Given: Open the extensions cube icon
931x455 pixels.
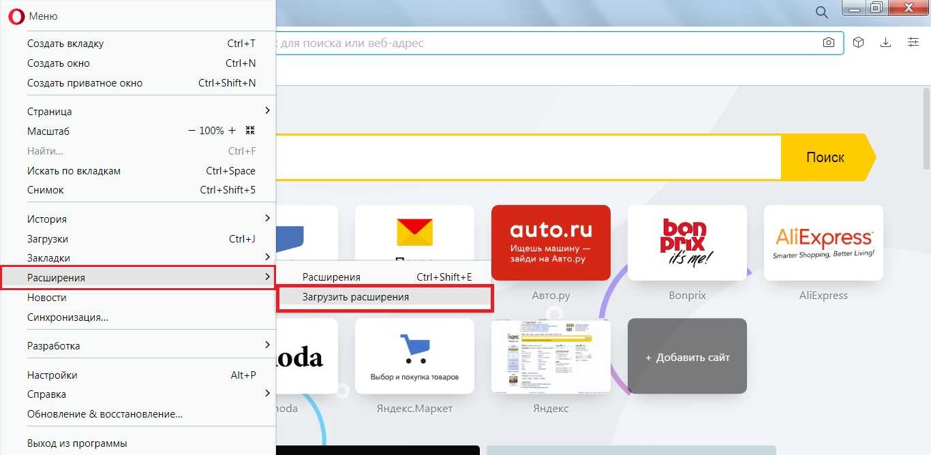Looking at the screenshot, I should point(859,42).
